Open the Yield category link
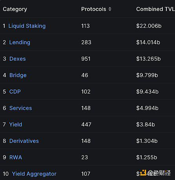Viewport: 175px width, 180px height. [x=16, y=124]
